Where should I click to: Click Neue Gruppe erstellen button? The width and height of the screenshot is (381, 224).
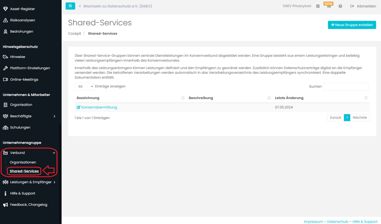click(352, 25)
